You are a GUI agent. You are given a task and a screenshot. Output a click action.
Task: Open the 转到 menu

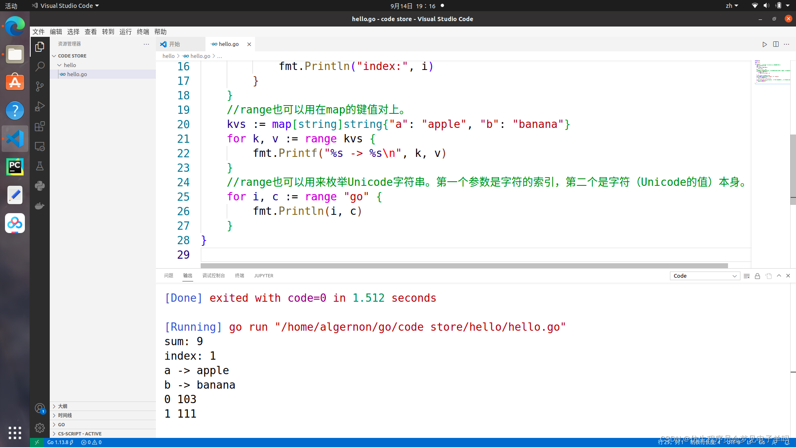coord(108,32)
